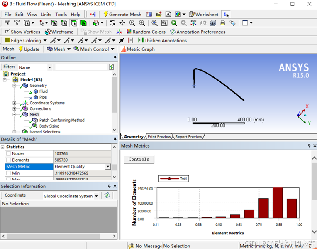Open the File menu
Viewport: 317px width, 249px height.
point(8,15)
